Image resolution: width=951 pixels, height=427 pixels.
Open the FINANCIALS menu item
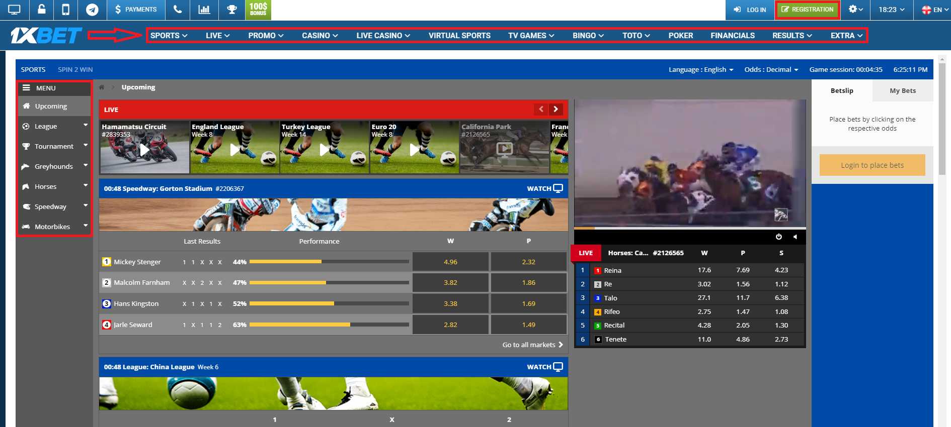733,35
